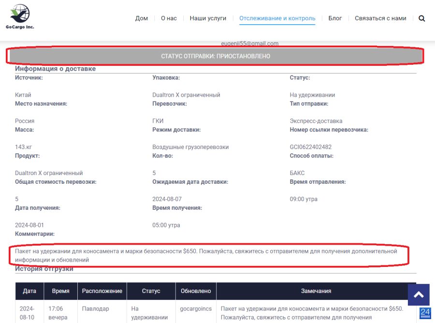Select expected delivery date 2024-08-07
435x323 pixels.
(x=167, y=199)
